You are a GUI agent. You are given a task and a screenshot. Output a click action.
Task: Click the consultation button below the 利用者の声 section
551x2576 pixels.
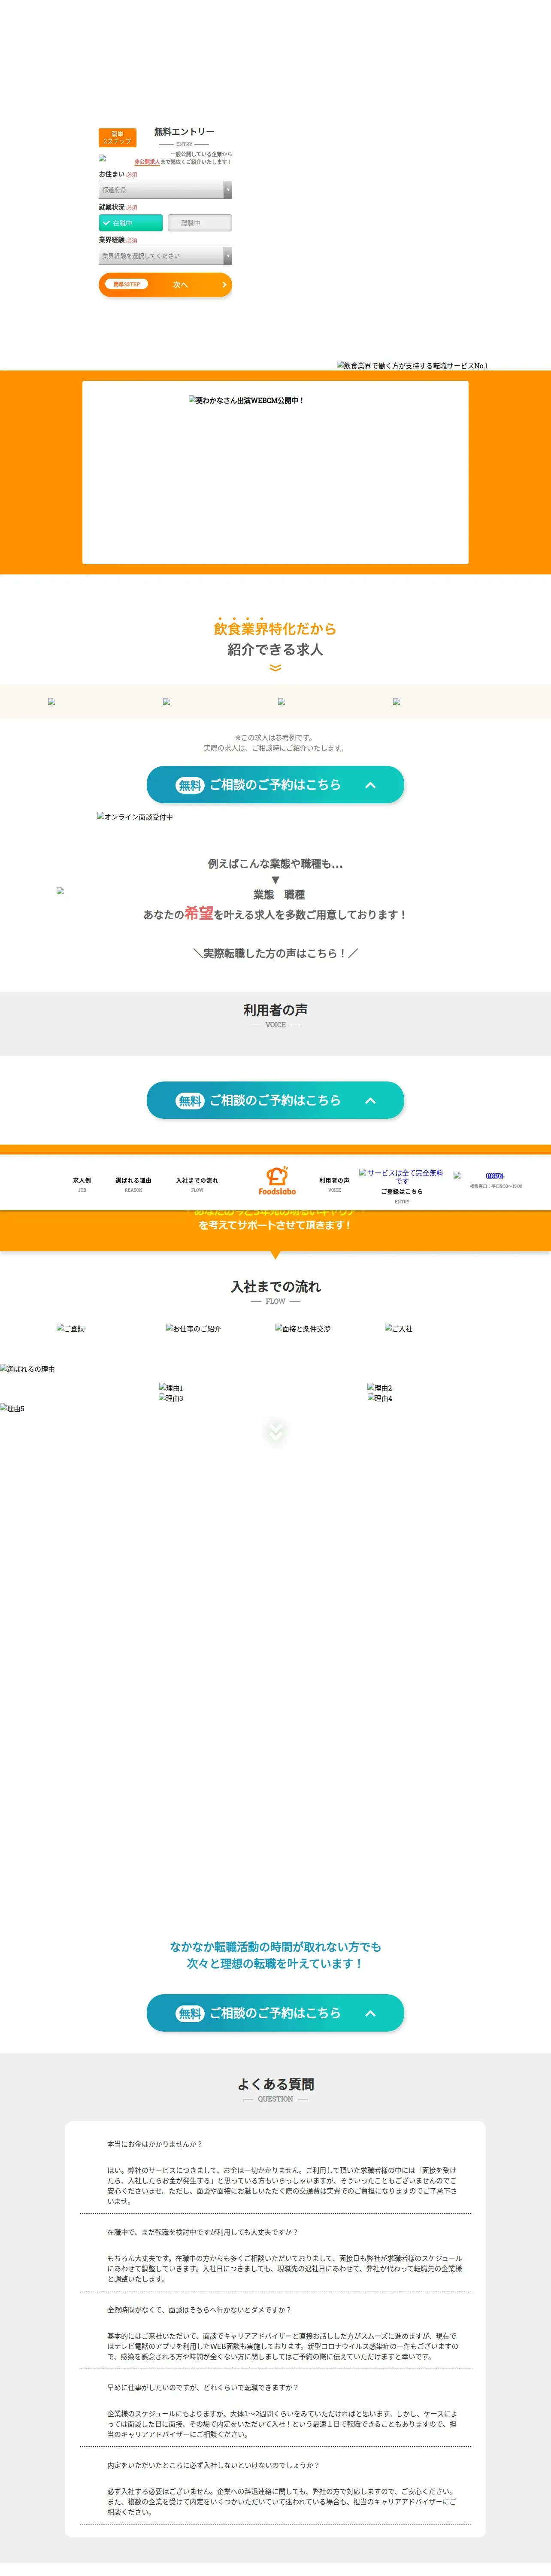pyautogui.click(x=275, y=1100)
